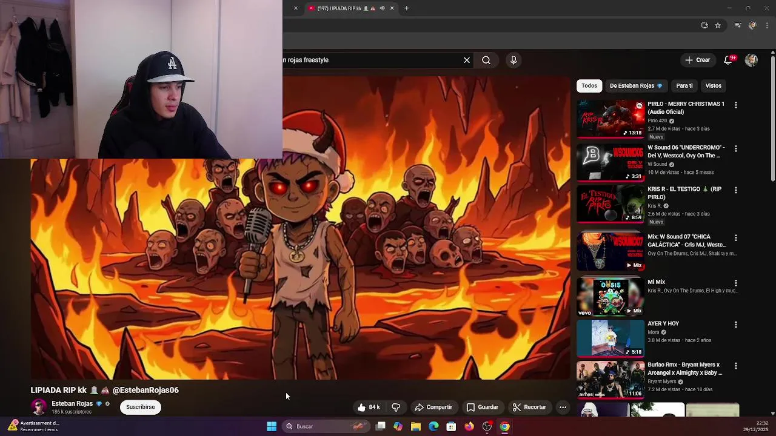Image resolution: width=776 pixels, height=436 pixels.
Task: Open options for W Sound 06 UNDERCROMO video
Action: pos(736,148)
